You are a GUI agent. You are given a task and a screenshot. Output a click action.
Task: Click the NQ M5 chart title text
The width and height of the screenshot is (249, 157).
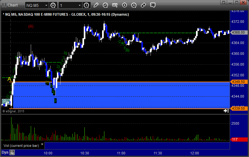pyautogui.click(x=66, y=14)
